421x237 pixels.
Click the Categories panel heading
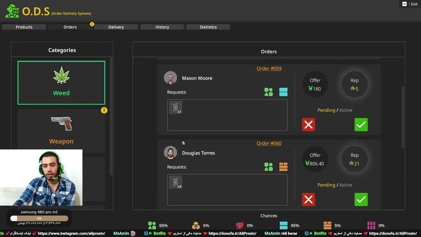click(x=62, y=50)
